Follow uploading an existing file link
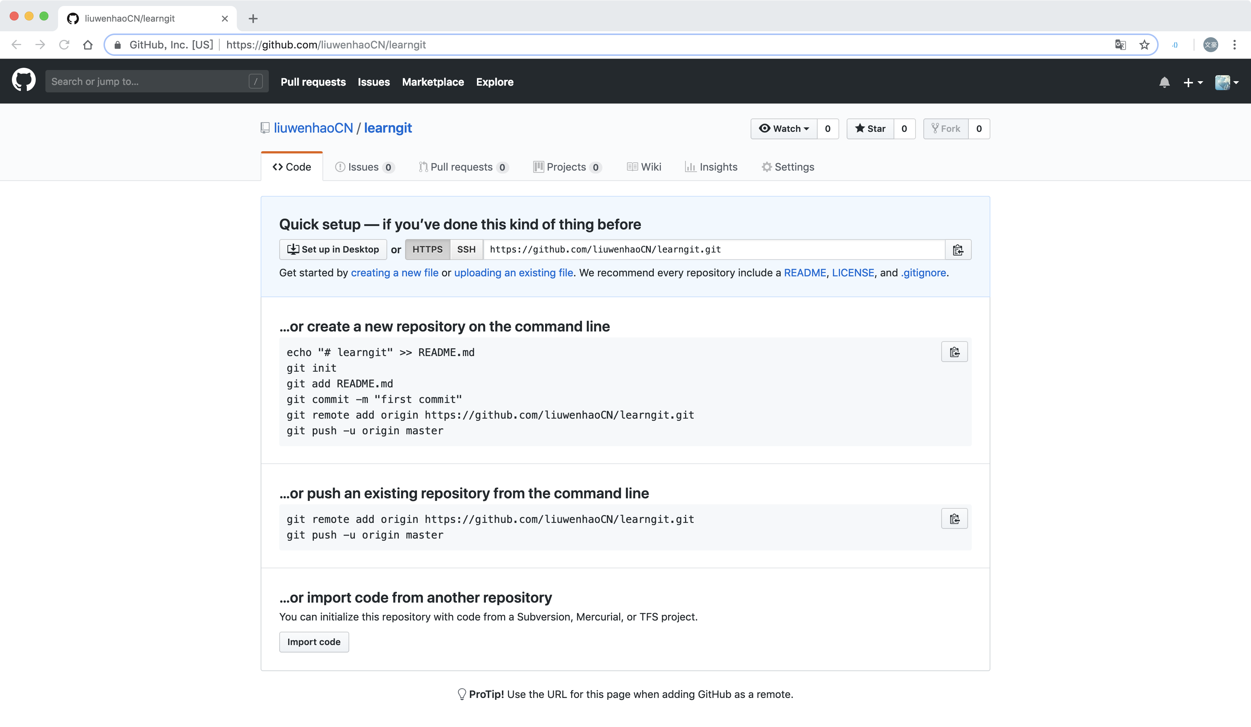The width and height of the screenshot is (1251, 727). click(x=513, y=273)
